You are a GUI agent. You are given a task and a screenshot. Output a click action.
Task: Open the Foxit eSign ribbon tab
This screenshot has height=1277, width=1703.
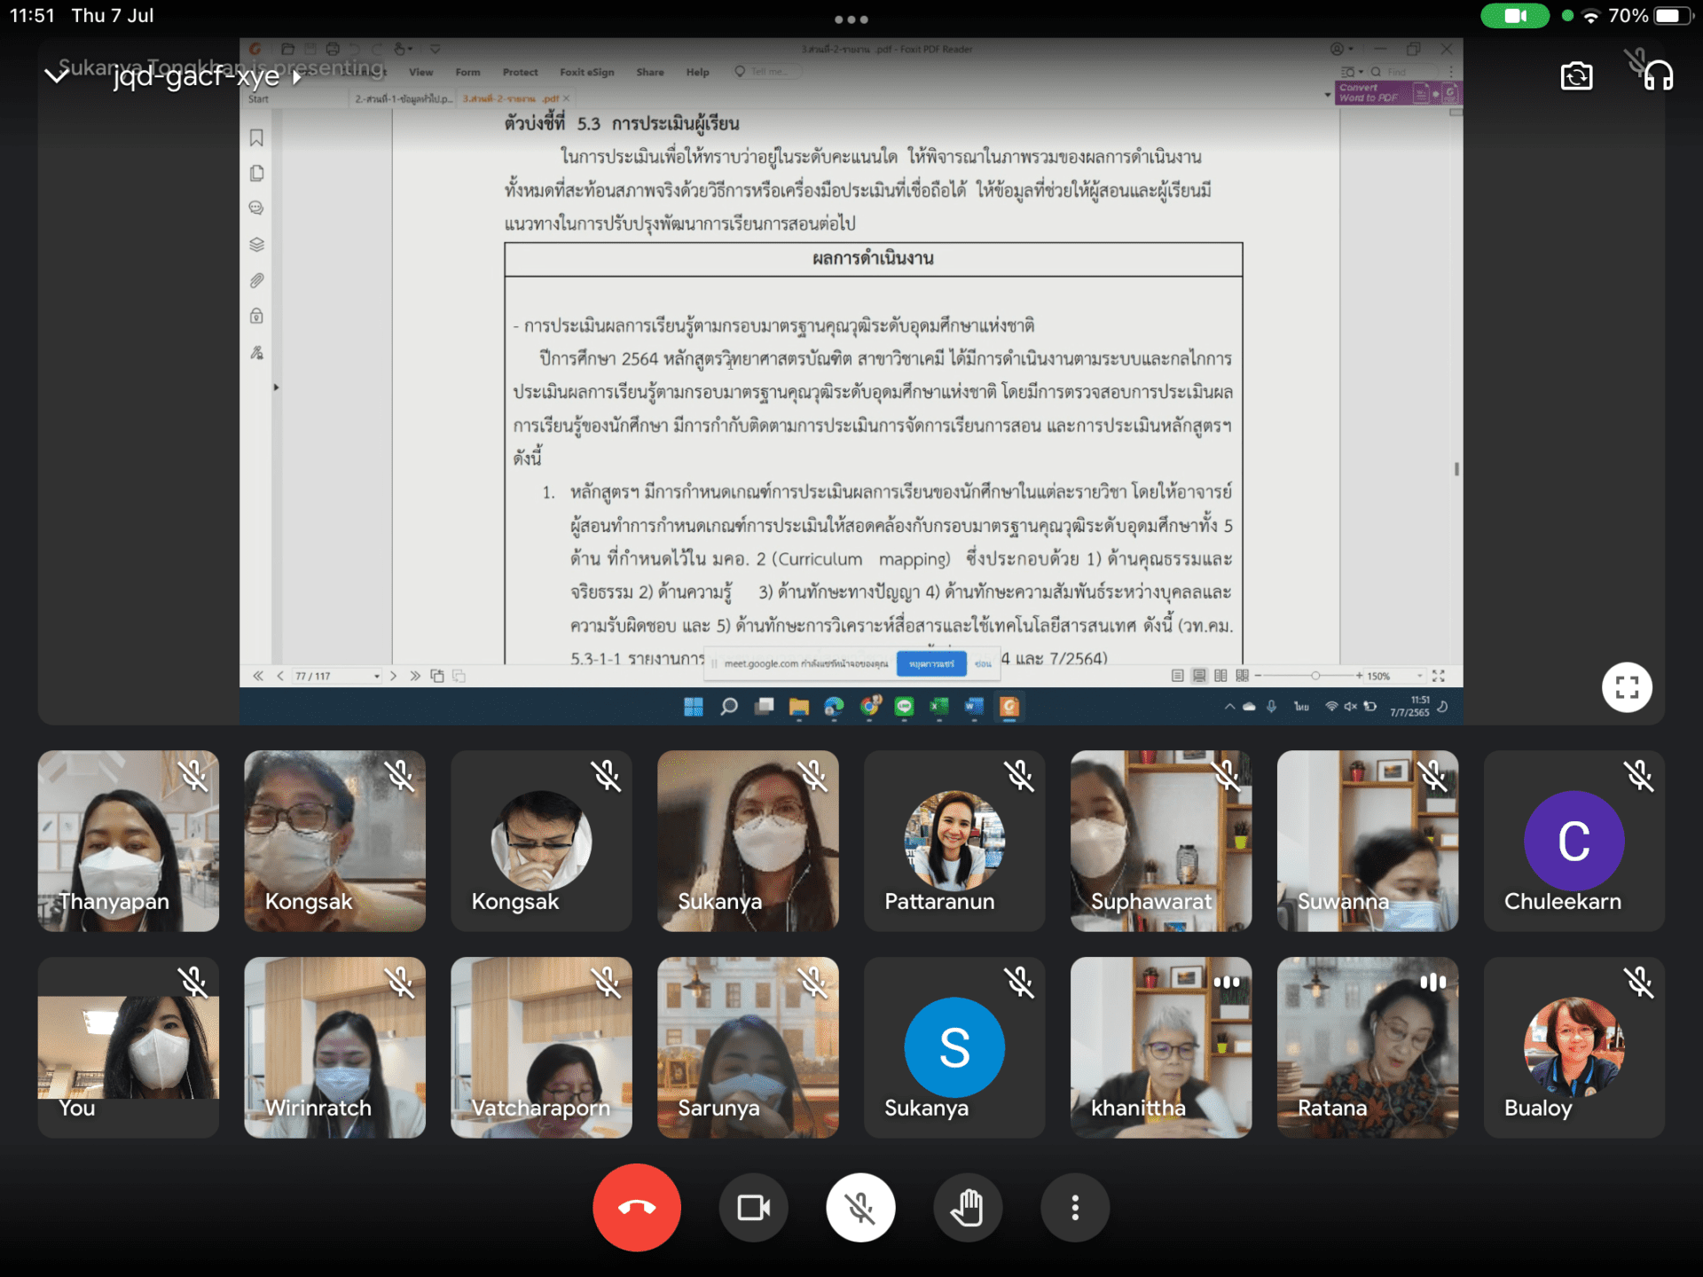click(586, 73)
